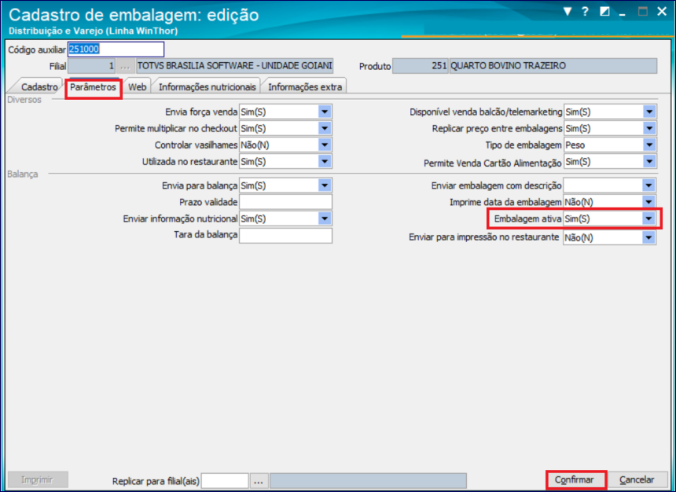
Task: Open the Web tab
Action: 137,86
